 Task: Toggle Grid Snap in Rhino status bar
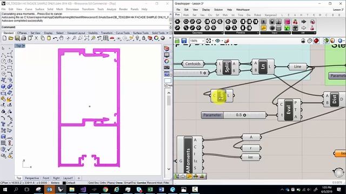click(94, 183)
